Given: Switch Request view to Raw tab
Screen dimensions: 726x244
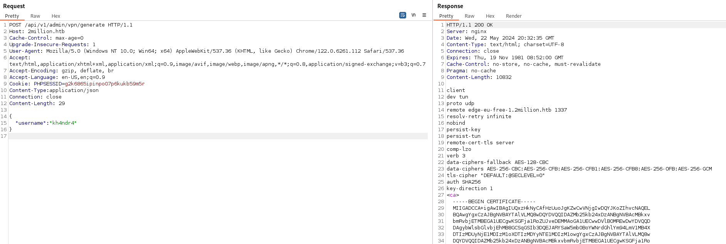Looking at the screenshot, I should click(x=35, y=16).
